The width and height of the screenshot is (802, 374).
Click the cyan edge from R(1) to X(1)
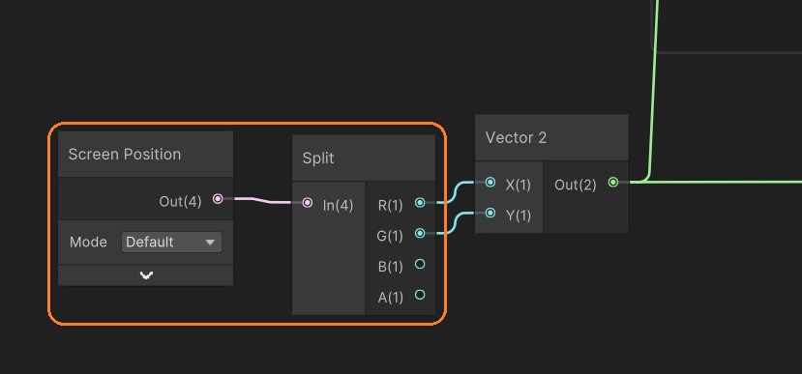tap(454, 192)
